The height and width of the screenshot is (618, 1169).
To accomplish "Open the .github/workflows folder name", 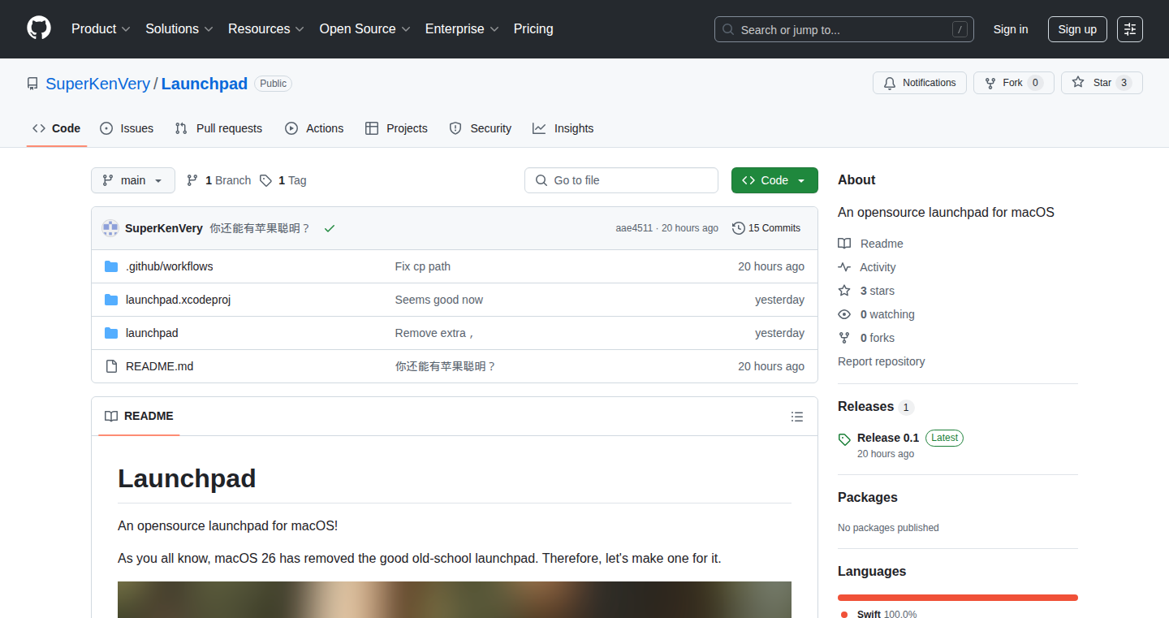I will click(170, 266).
